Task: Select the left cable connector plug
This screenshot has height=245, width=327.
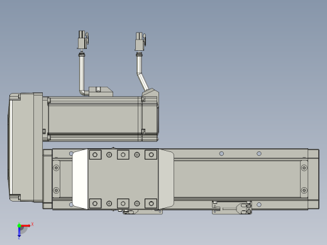Action: coord(83,40)
